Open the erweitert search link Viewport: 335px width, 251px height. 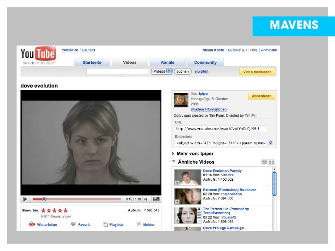pos(201,72)
